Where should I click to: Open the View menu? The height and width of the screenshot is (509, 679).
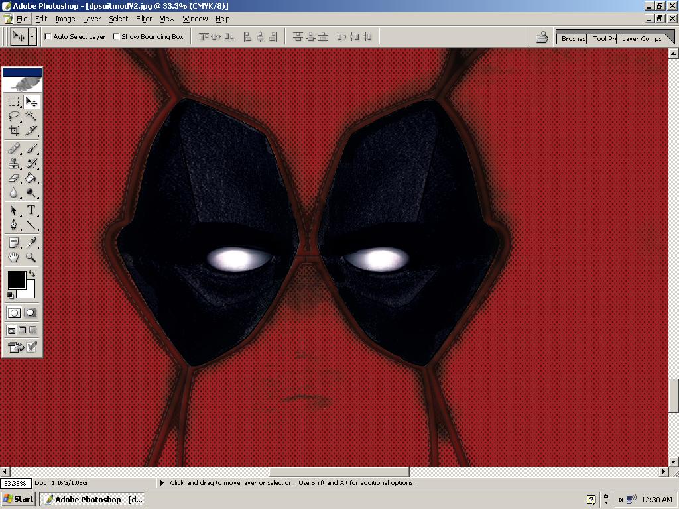(167, 19)
